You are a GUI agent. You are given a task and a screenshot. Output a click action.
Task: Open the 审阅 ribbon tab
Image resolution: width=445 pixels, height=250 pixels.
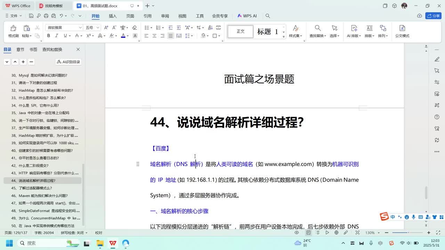click(165, 16)
